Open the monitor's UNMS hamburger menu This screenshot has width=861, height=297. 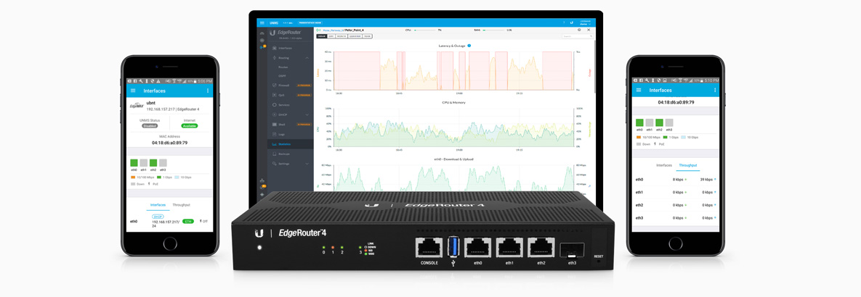(x=263, y=23)
